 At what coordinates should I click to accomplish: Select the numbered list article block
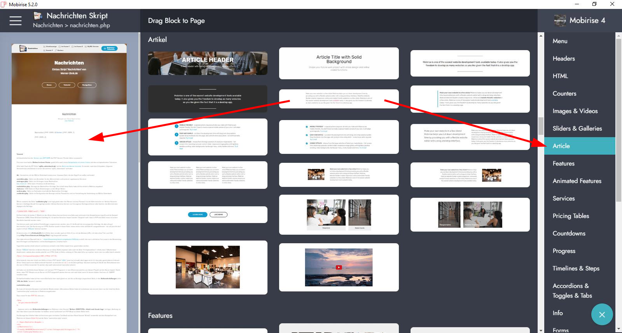coord(208,137)
